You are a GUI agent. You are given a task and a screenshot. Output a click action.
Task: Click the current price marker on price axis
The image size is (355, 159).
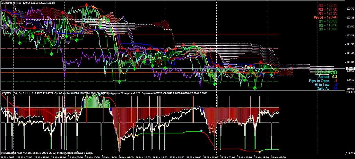tap(350, 68)
